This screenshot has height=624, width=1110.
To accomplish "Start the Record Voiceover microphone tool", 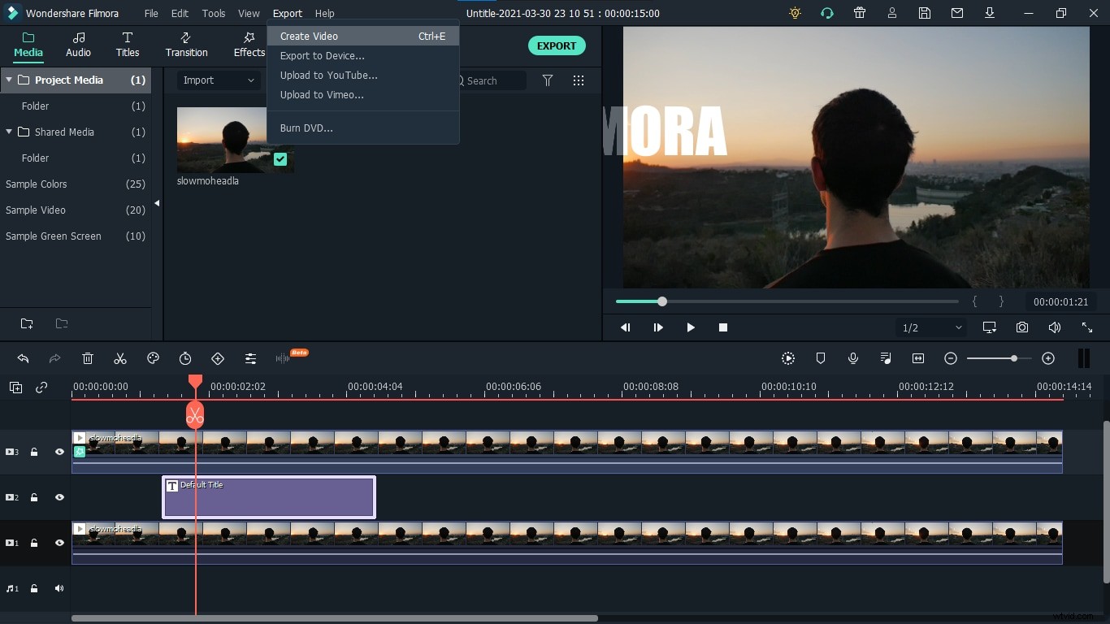I will 853,358.
